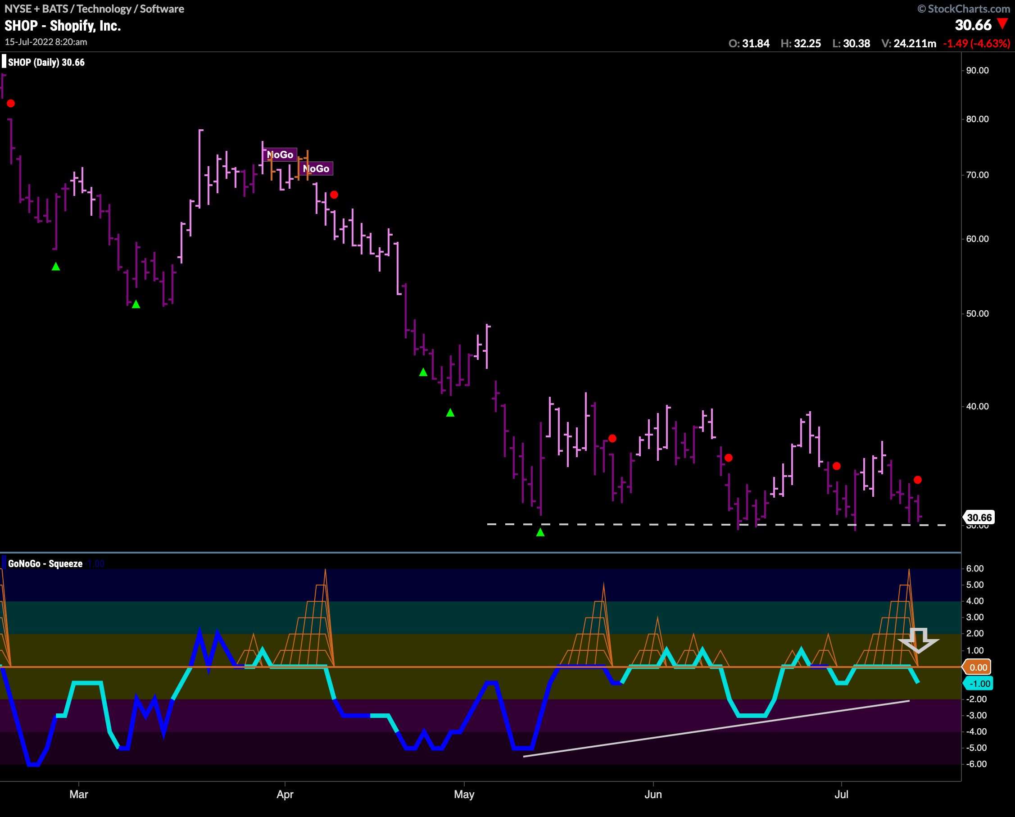Click the 3.00 oscillator axis label

point(975,617)
